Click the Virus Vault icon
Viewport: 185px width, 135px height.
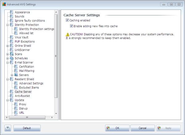click(12, 37)
